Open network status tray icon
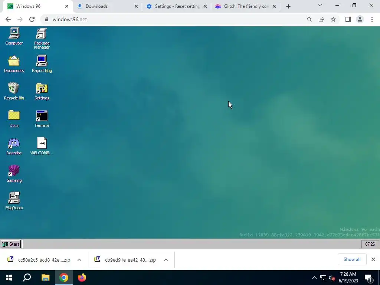The width and height of the screenshot is (380, 285). click(323, 278)
